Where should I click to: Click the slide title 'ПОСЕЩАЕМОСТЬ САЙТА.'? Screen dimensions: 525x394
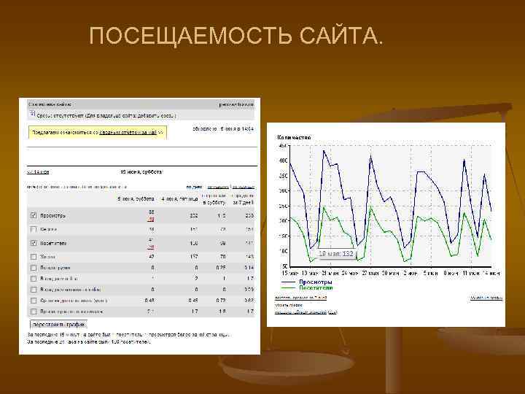[236, 36]
